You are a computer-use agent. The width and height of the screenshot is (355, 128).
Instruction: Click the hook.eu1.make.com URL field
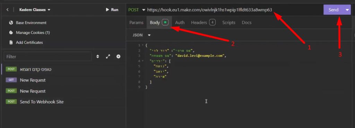[209, 10]
